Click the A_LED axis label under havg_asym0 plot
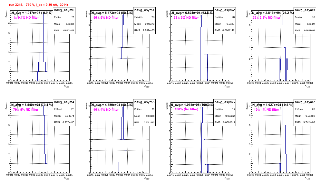The height and width of the screenshot is (184, 321). click(x=67, y=86)
